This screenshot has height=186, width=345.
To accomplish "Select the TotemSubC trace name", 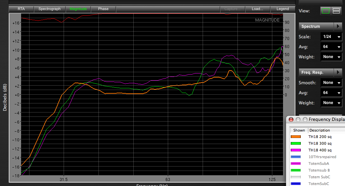I will tap(319, 184).
